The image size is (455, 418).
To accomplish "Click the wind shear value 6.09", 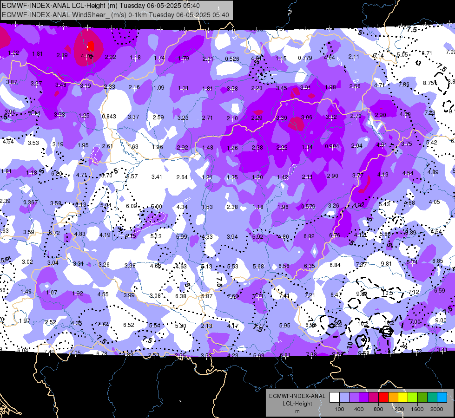I will click(x=132, y=206).
